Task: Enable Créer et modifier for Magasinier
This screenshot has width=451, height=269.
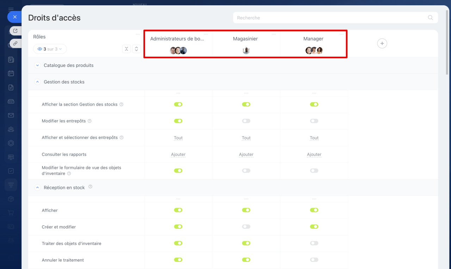Action: click(246, 227)
